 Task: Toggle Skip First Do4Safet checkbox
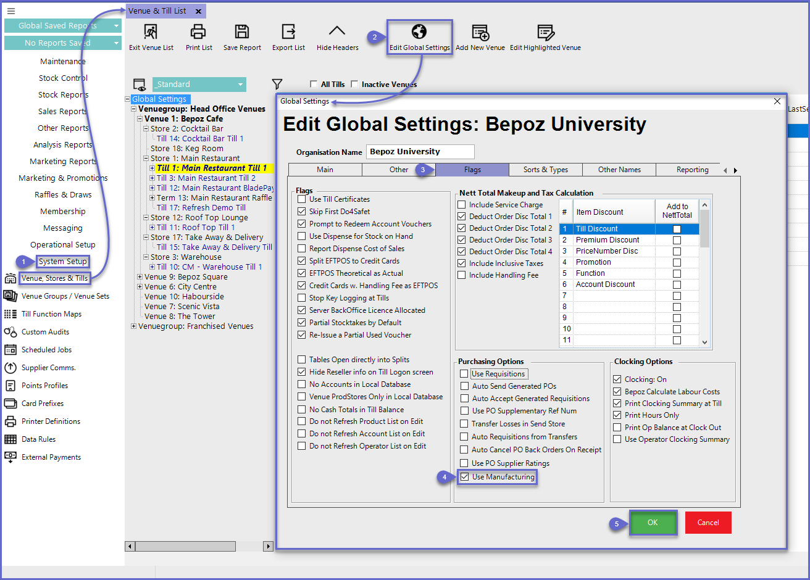(301, 212)
